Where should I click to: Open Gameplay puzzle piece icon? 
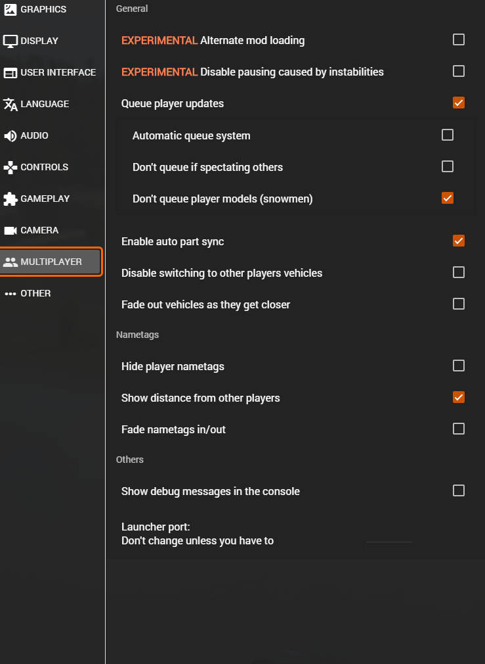10,199
